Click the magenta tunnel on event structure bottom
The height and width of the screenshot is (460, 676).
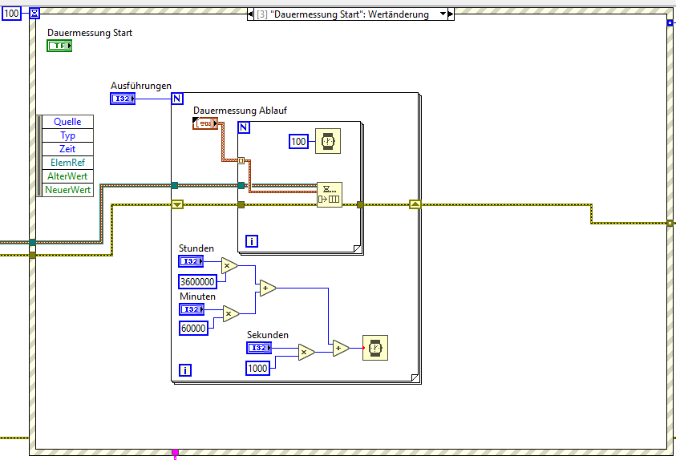175,453
